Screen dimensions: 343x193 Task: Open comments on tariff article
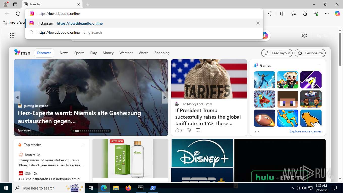(198, 130)
